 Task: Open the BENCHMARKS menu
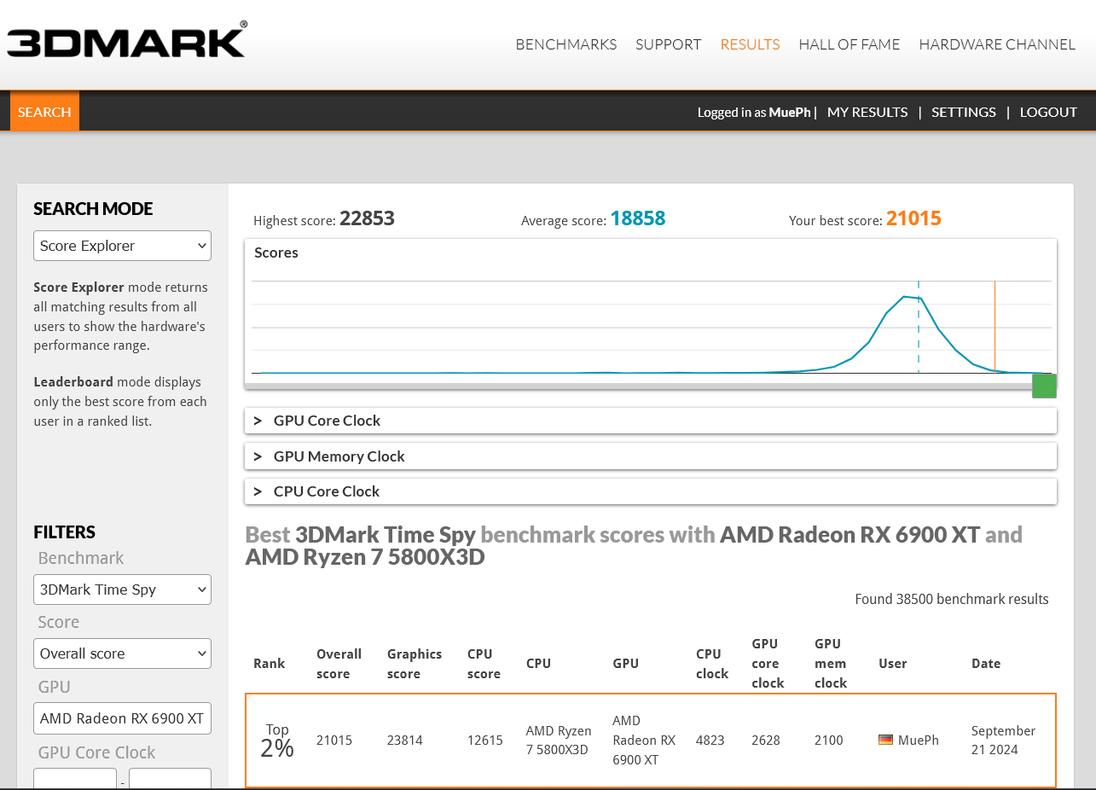(x=565, y=44)
